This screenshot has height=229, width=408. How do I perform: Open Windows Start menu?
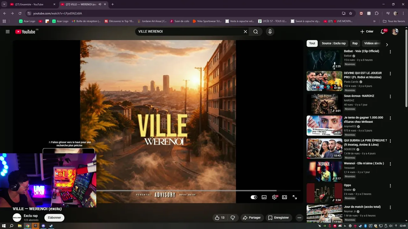(4, 226)
